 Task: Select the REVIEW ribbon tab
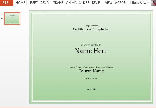[x=96, y=3]
